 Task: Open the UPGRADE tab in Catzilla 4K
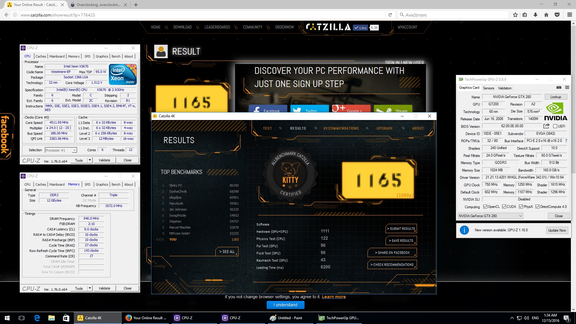(385, 128)
